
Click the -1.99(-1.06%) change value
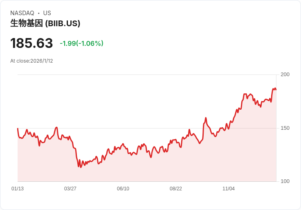tap(81, 43)
